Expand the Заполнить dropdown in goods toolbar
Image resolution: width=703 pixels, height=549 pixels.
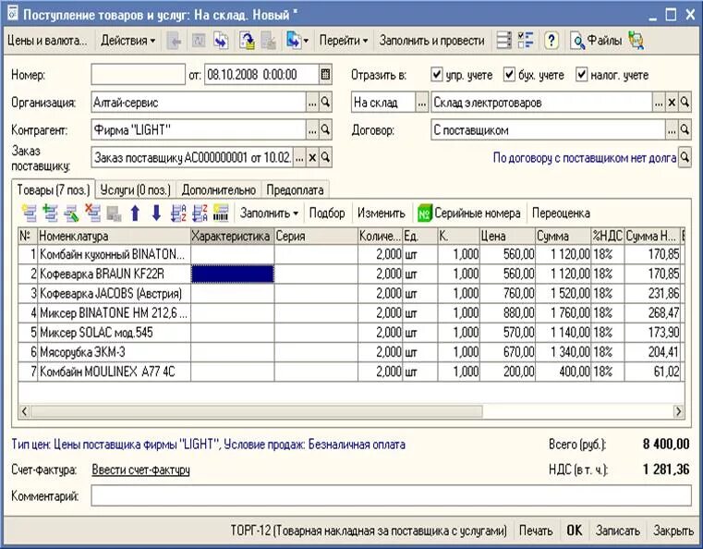[269, 213]
